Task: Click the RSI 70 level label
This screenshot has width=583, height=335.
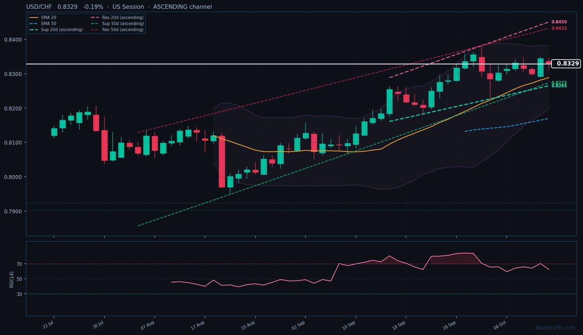Action: (20, 264)
